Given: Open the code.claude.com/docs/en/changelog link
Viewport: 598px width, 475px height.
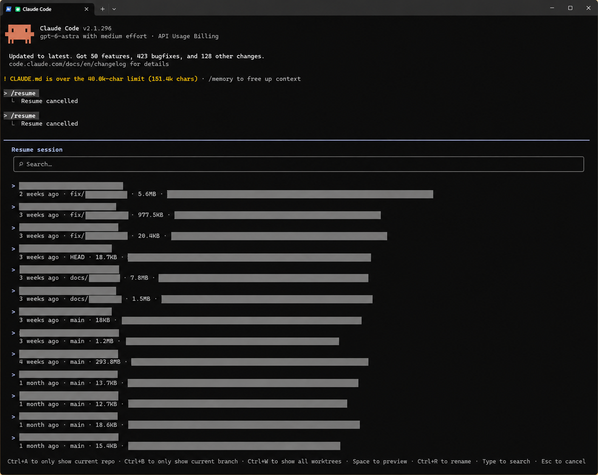Looking at the screenshot, I should click(x=68, y=64).
